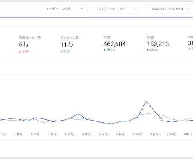
Task: Click the CV数 metric label
Action: pyautogui.click(x=150, y=38)
